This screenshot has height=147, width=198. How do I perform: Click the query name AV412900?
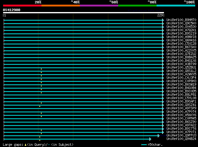[x=12, y=10]
